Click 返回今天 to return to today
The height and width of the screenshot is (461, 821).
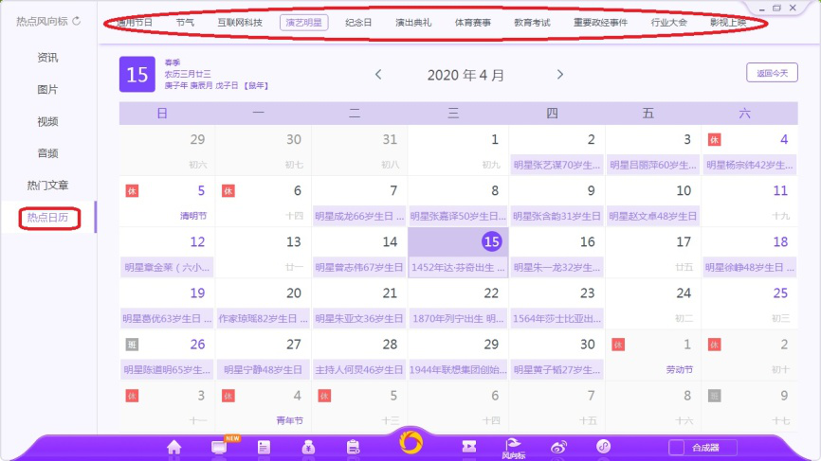point(772,73)
